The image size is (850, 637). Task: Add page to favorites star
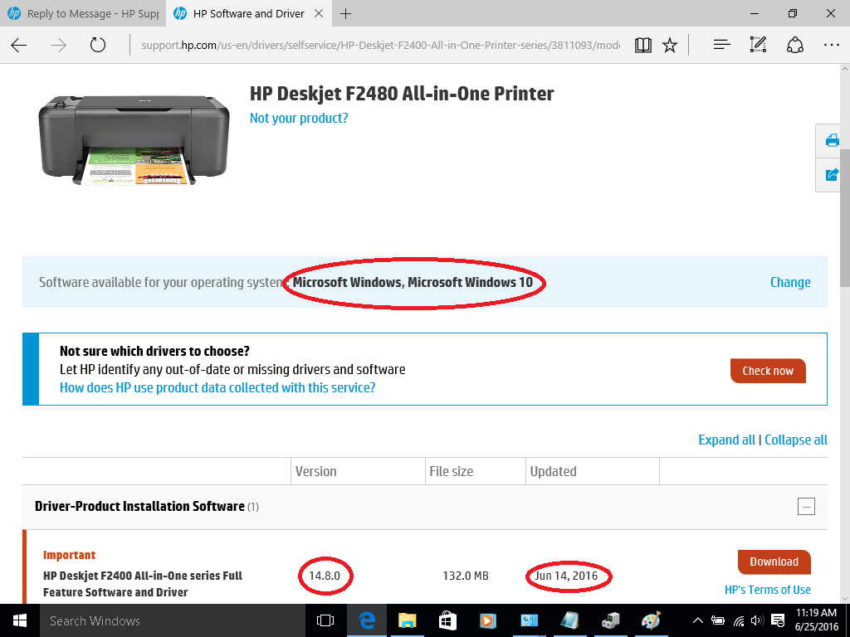tap(670, 45)
